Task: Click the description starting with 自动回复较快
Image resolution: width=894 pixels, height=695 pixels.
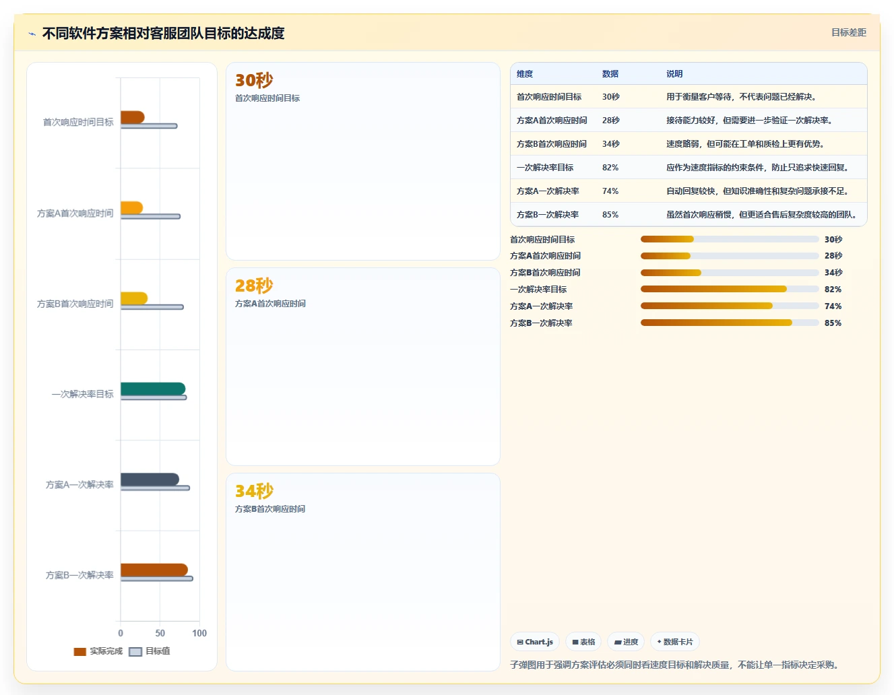Action: 759,191
